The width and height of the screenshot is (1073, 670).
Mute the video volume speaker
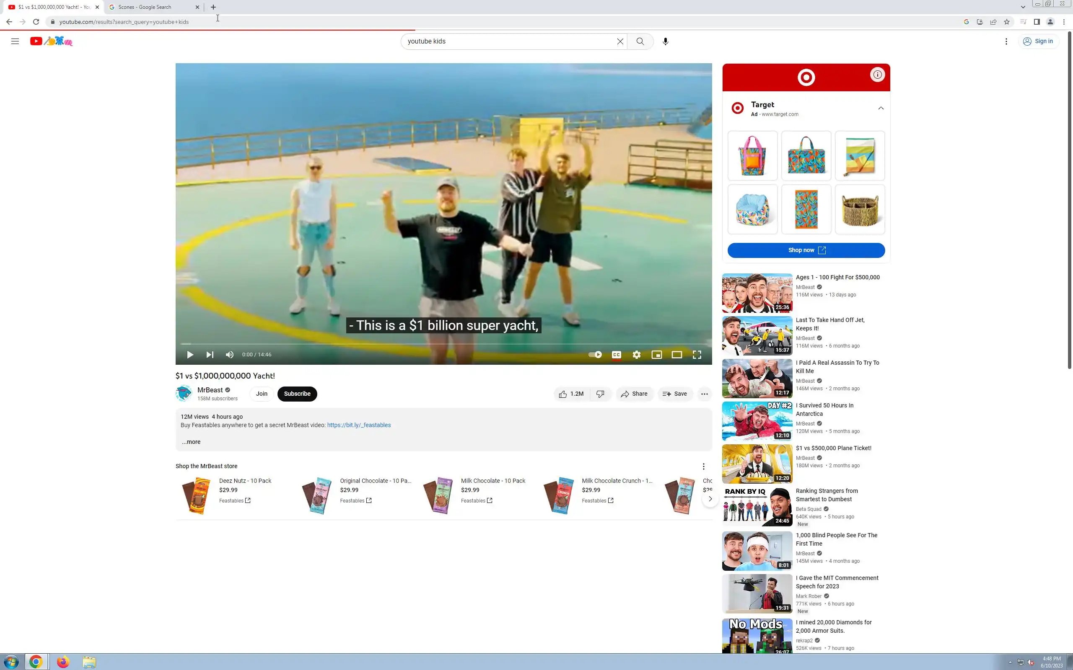point(229,355)
